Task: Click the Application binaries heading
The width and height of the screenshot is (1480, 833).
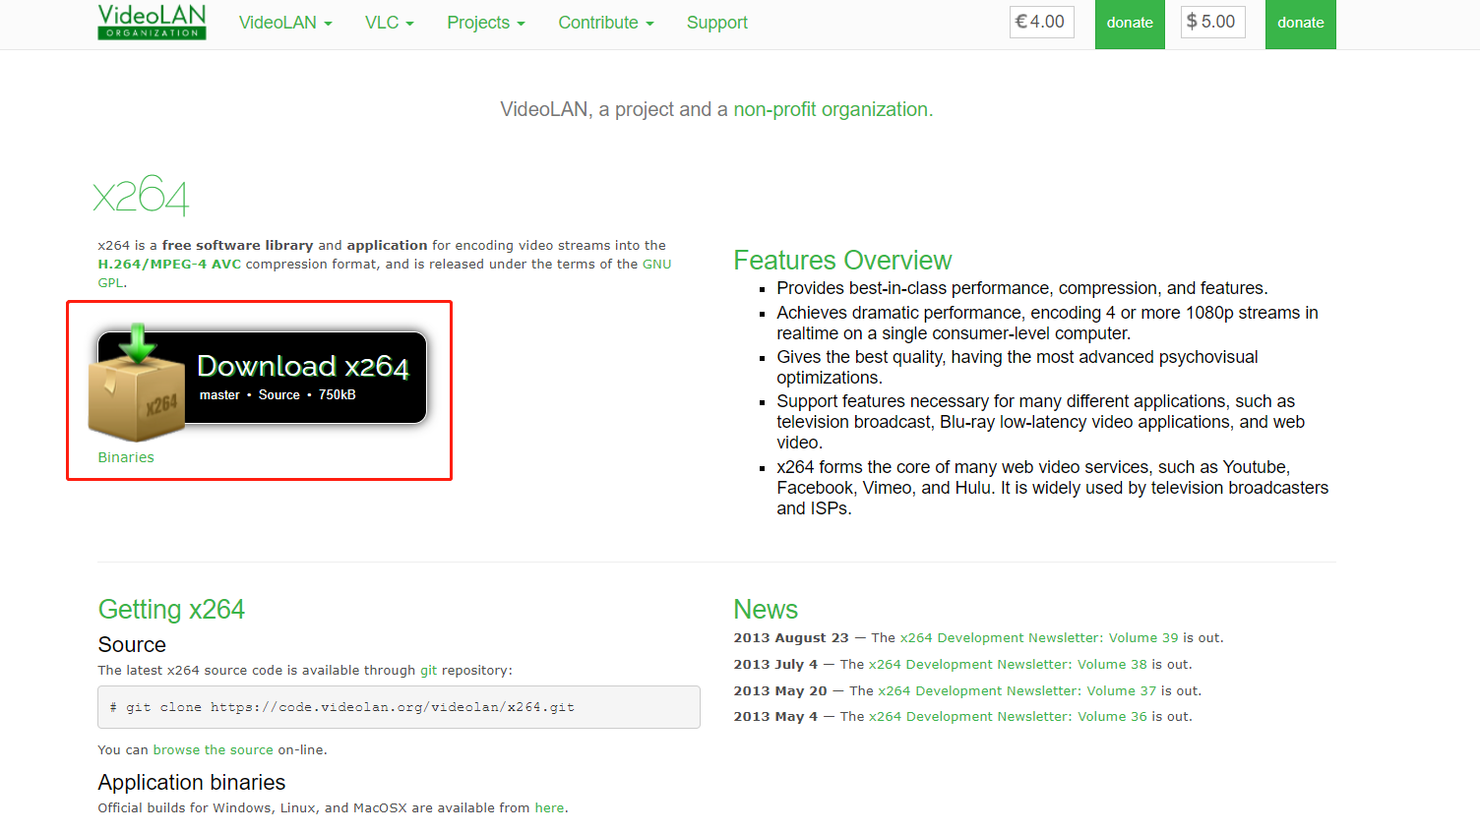Action: (x=192, y=783)
